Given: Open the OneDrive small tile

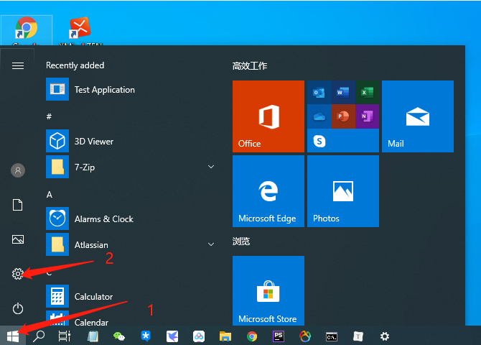Looking at the screenshot, I should point(319,116).
